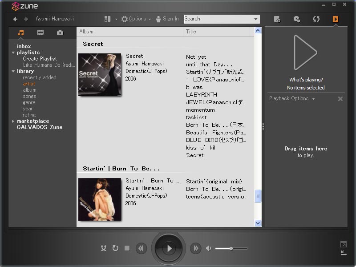The height and width of the screenshot is (267, 356).
Task: Select the now playing orange icon
Action: pyautogui.click(x=336, y=19)
